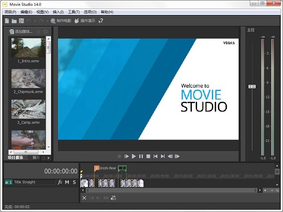Screen dimensions: 283x212
Task: Open the redo history dropdown arrow
Action: tap(46, 21)
